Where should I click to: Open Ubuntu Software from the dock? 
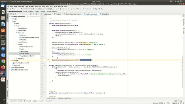3,31
